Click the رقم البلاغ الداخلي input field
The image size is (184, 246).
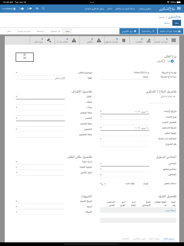162,101
